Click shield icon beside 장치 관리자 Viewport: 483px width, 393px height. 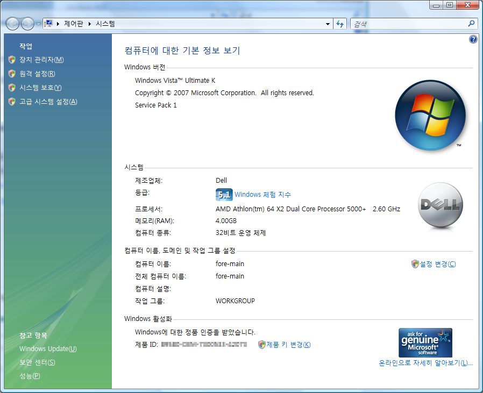click(12, 60)
